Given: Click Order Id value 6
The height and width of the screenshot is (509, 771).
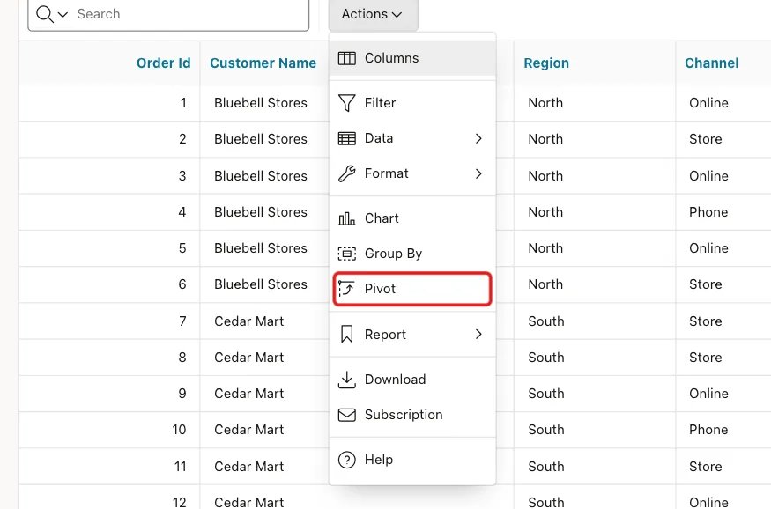Looking at the screenshot, I should pyautogui.click(x=182, y=284).
